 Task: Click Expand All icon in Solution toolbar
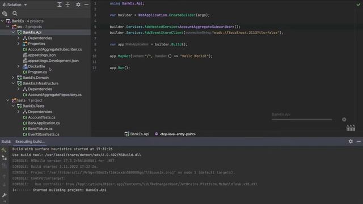60,5
